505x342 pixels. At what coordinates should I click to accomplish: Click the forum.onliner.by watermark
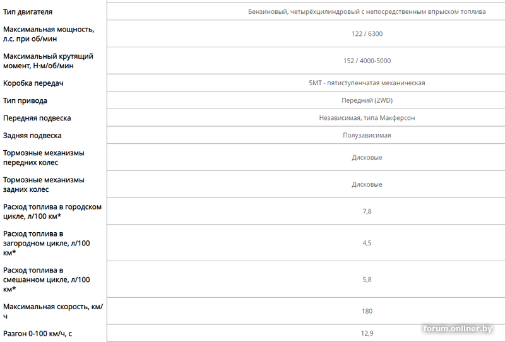(x=458, y=329)
